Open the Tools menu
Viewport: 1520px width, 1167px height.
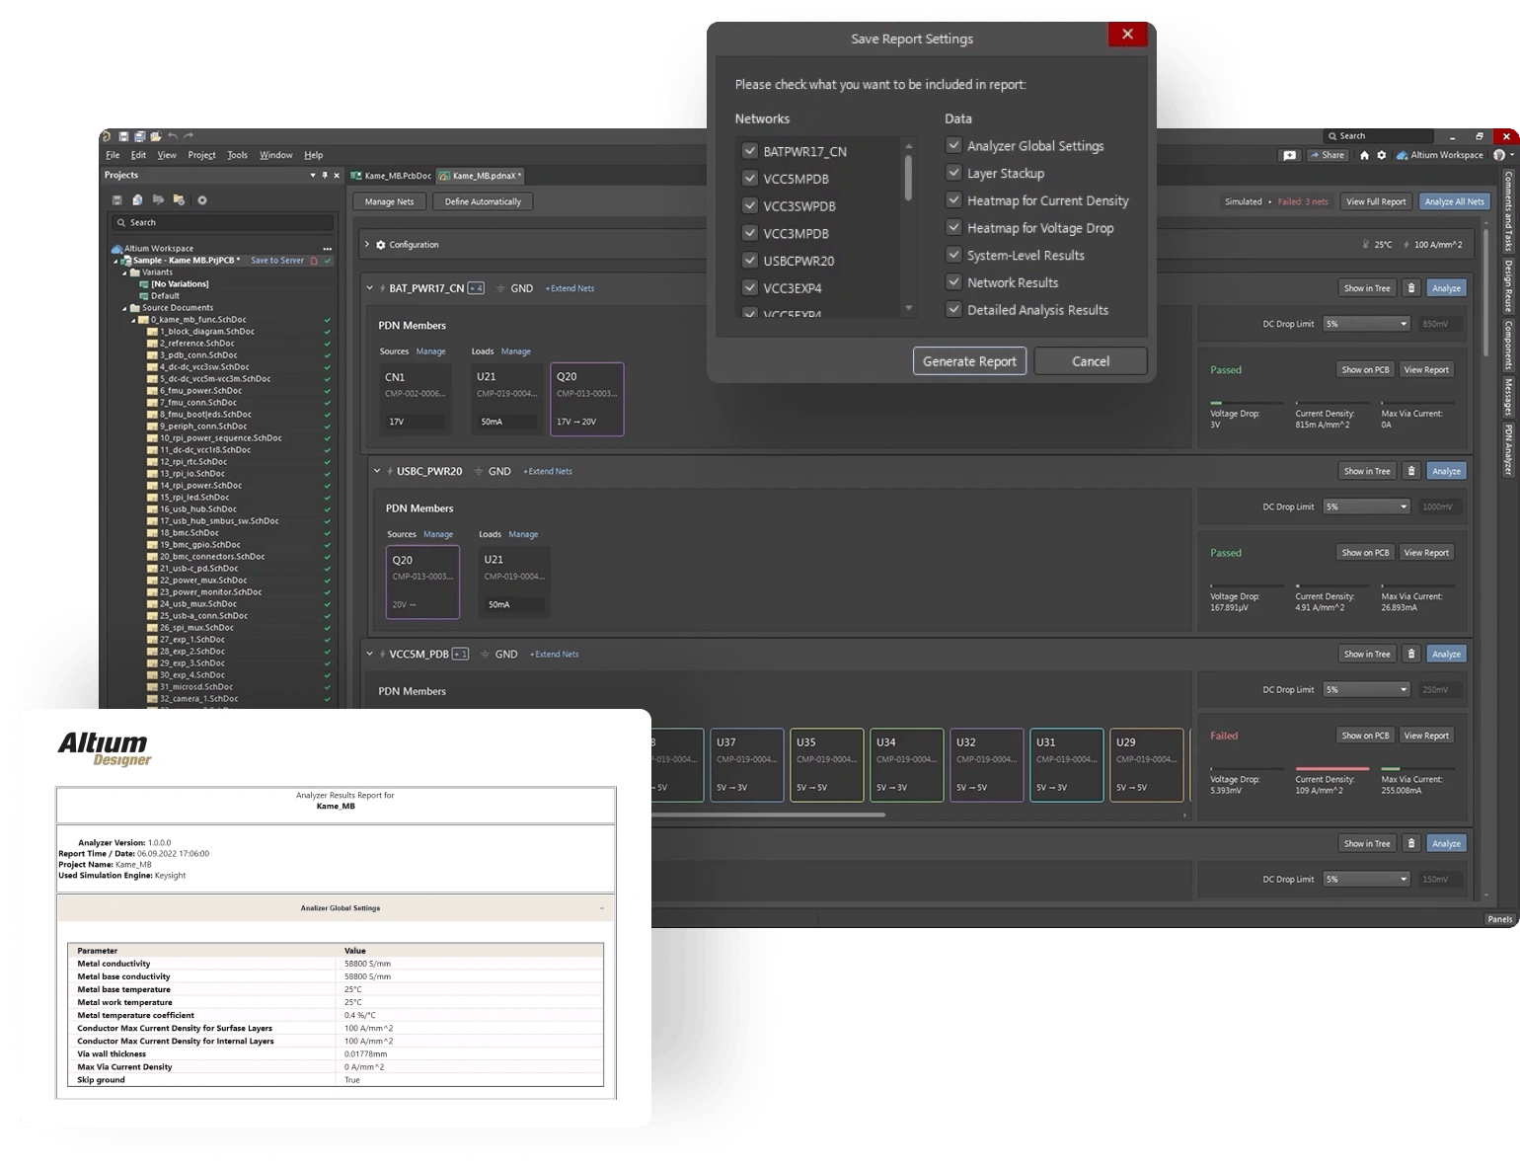point(237,155)
